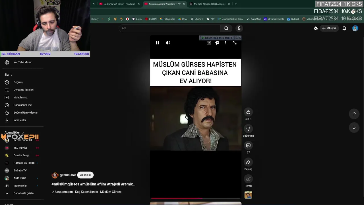Go to previous Short with up arrow

354,114
